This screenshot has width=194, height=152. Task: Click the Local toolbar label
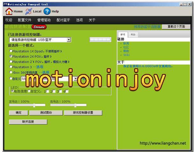(x=37, y=11)
